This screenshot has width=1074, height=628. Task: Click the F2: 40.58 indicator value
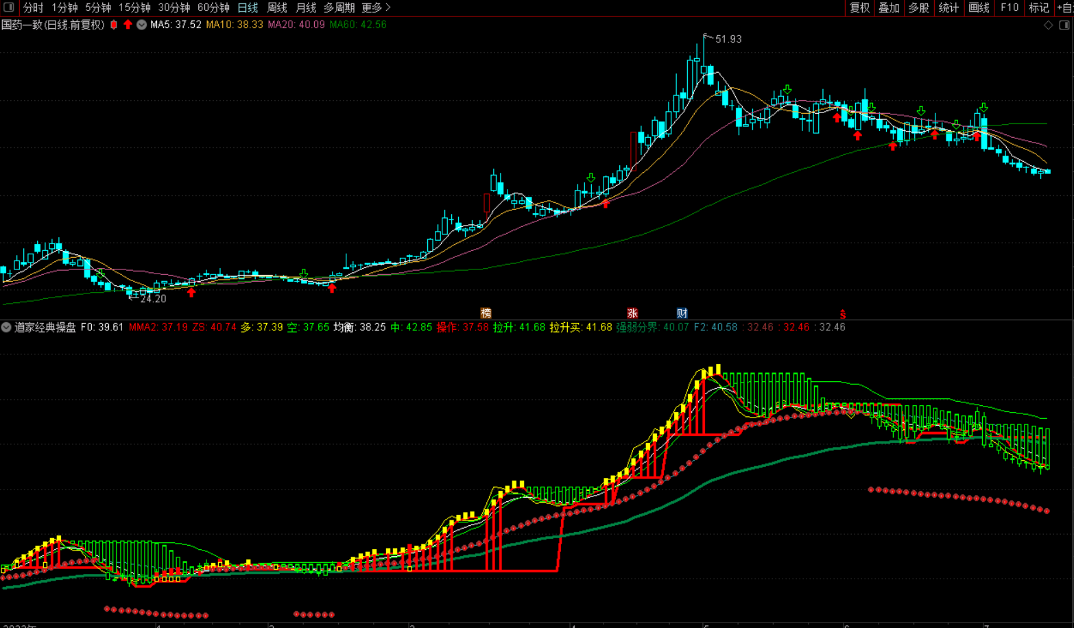(715, 328)
